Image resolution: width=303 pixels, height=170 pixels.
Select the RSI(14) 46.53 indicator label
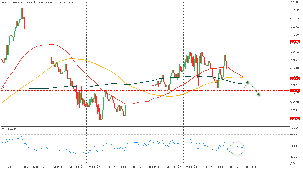[x=9, y=129]
